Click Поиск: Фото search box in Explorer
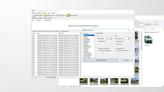164x92 pixels. tap(155, 29)
